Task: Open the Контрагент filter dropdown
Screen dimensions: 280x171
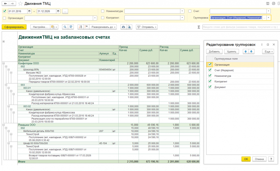Action: pos(182,18)
